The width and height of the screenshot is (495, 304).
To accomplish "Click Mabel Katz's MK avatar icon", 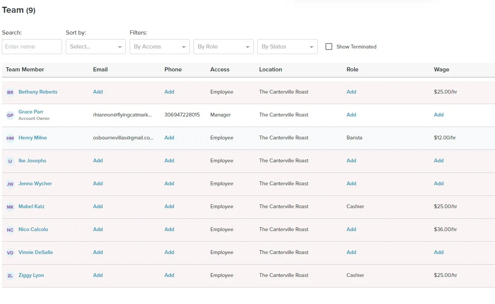I will coord(10,207).
